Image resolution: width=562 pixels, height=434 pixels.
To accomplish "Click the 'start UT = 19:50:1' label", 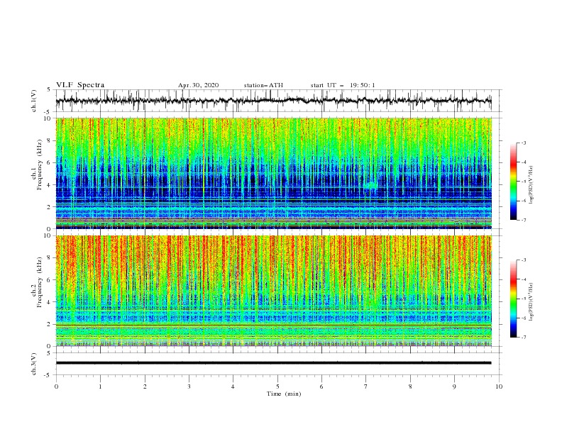I will (343, 85).
